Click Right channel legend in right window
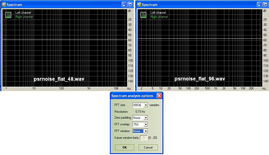 (x=159, y=17)
